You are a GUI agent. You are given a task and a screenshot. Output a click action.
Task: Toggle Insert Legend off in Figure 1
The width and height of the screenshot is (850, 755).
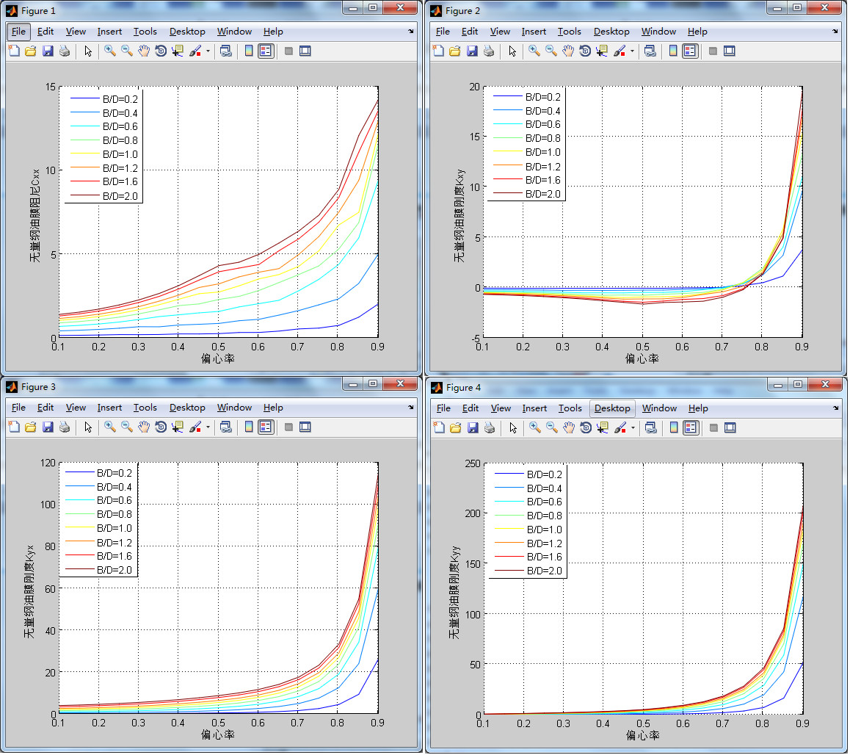266,51
